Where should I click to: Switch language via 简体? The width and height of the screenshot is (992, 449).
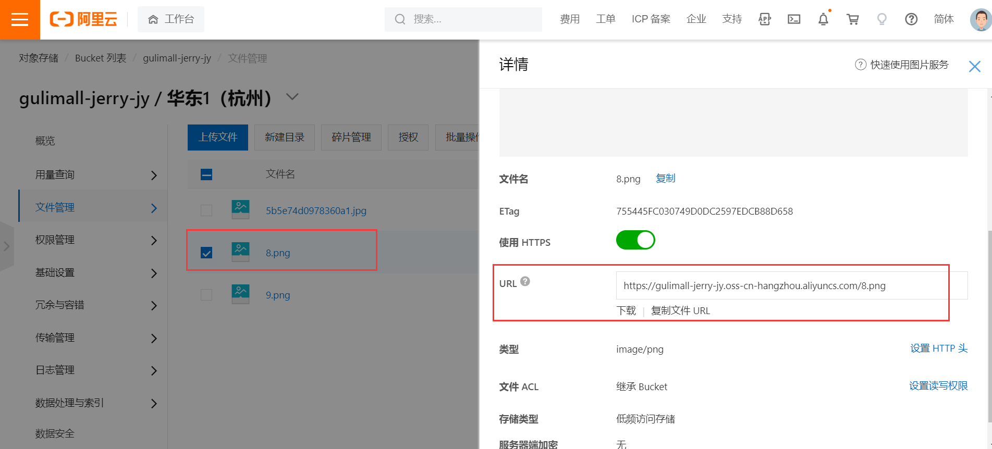coord(944,19)
